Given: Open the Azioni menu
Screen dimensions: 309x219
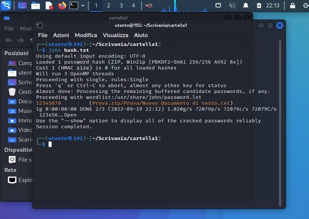Looking at the screenshot, I should click(61, 35).
